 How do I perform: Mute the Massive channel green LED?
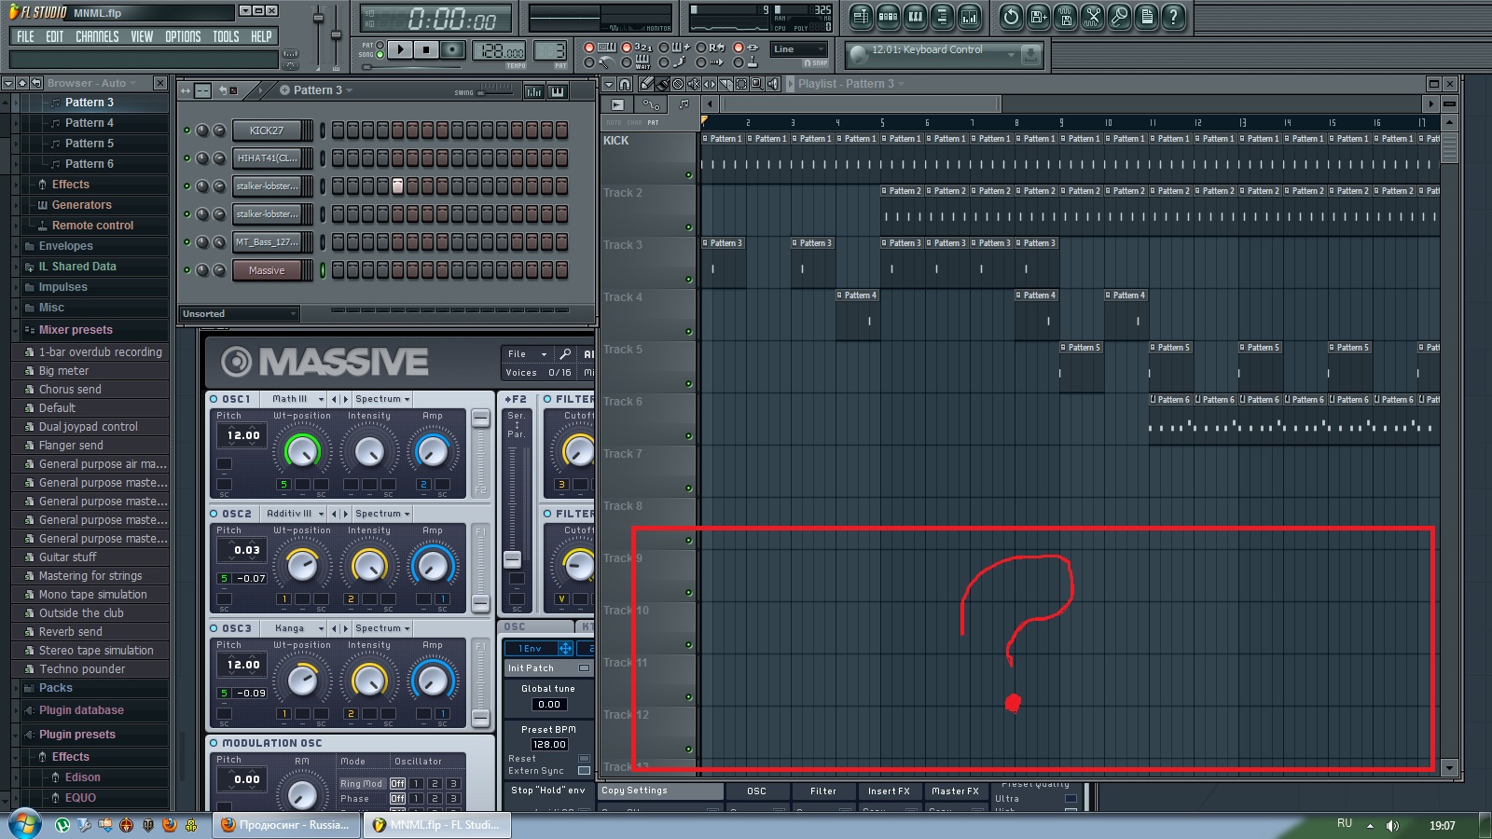click(187, 270)
